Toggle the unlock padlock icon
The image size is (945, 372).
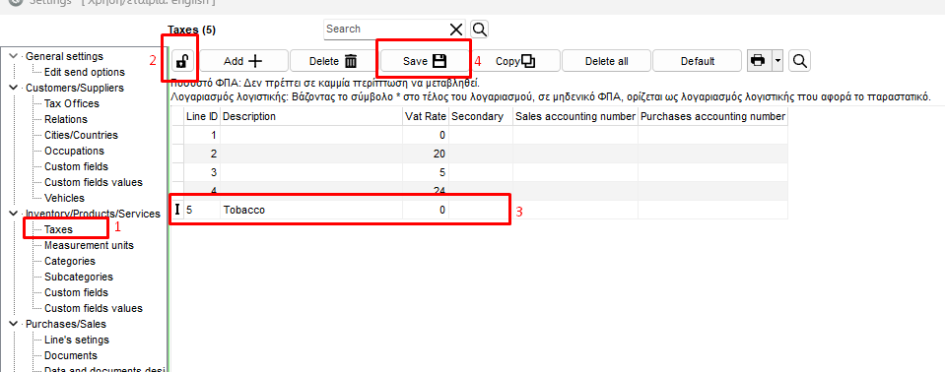click(x=181, y=61)
